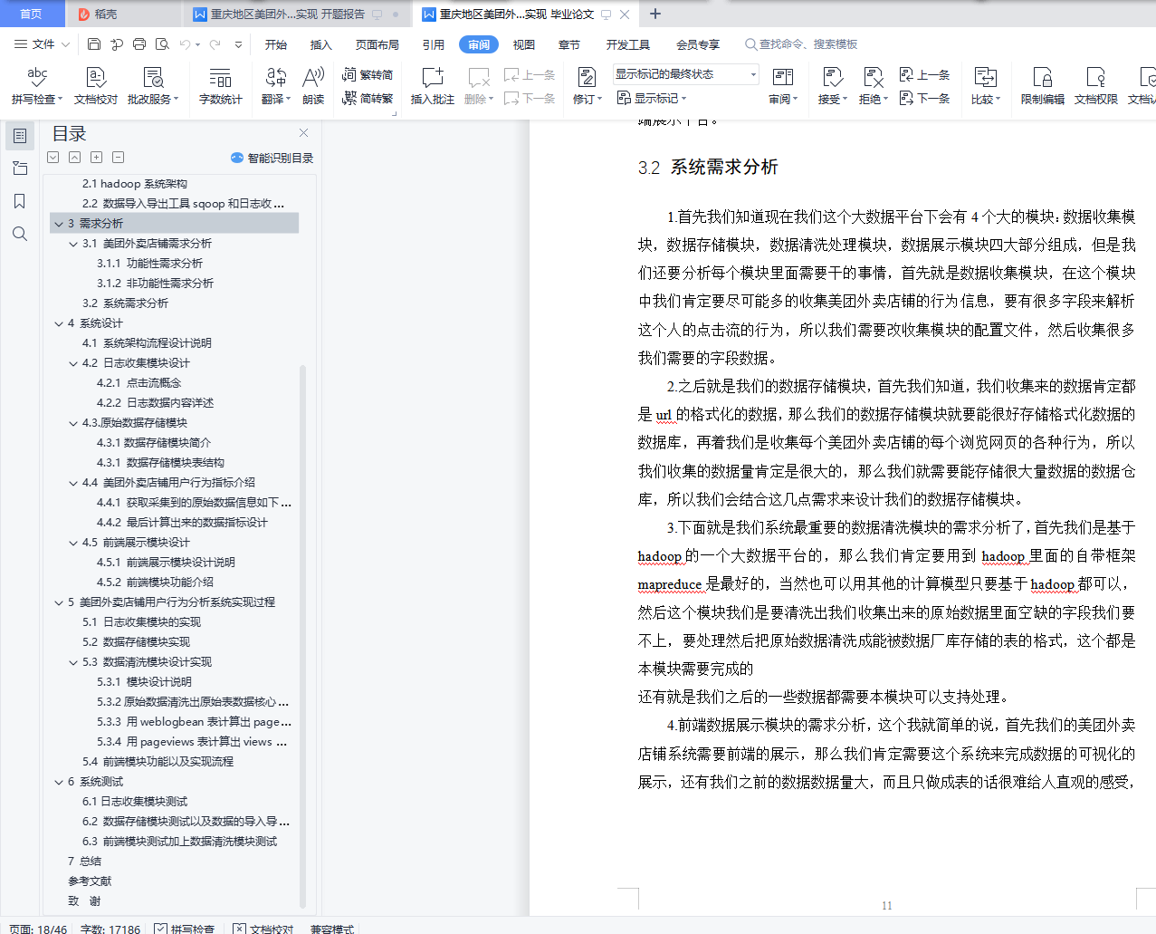This screenshot has width=1156, height=934.
Task: Jump to 参考文献 in outline
Action: [x=90, y=881]
